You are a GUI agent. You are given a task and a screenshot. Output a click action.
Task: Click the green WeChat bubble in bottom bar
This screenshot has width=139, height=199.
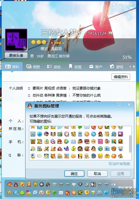pos(22,193)
